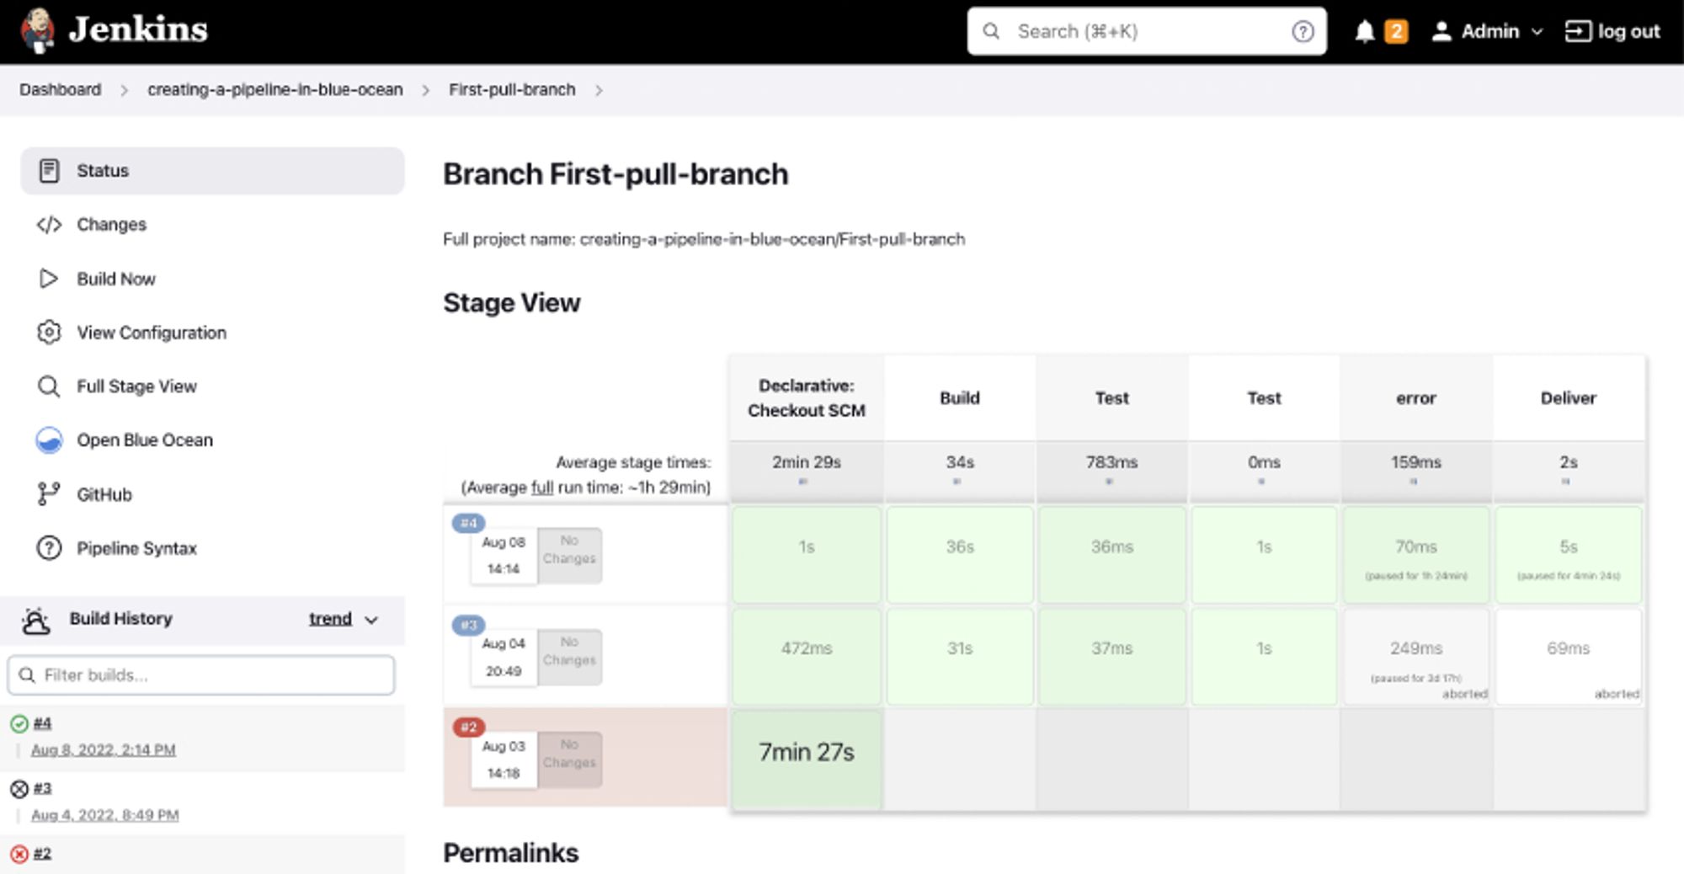
Task: Click the search help question mark icon
Action: point(1303,32)
